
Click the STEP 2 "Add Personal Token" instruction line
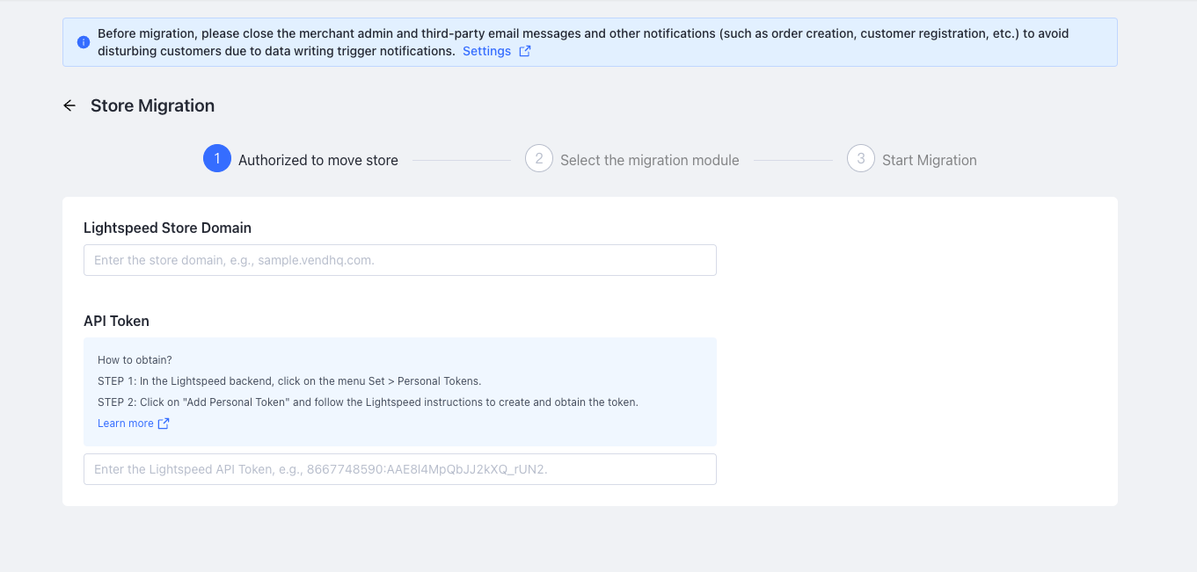(x=368, y=402)
